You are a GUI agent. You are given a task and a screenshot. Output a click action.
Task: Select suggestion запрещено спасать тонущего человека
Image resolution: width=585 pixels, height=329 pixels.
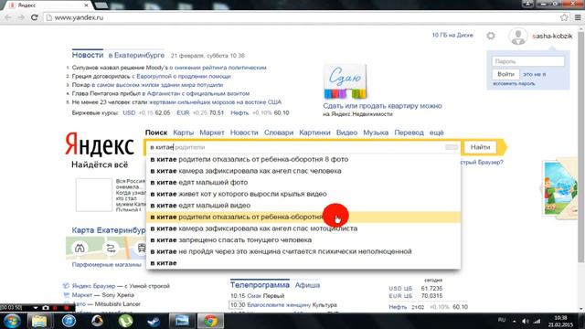(x=303, y=240)
